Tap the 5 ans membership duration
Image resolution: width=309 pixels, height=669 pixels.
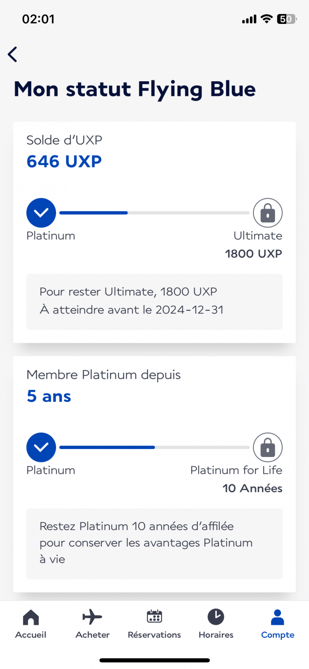coord(49,396)
